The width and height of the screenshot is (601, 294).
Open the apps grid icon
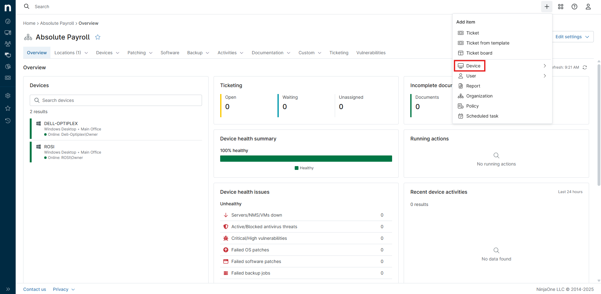pyautogui.click(x=561, y=7)
